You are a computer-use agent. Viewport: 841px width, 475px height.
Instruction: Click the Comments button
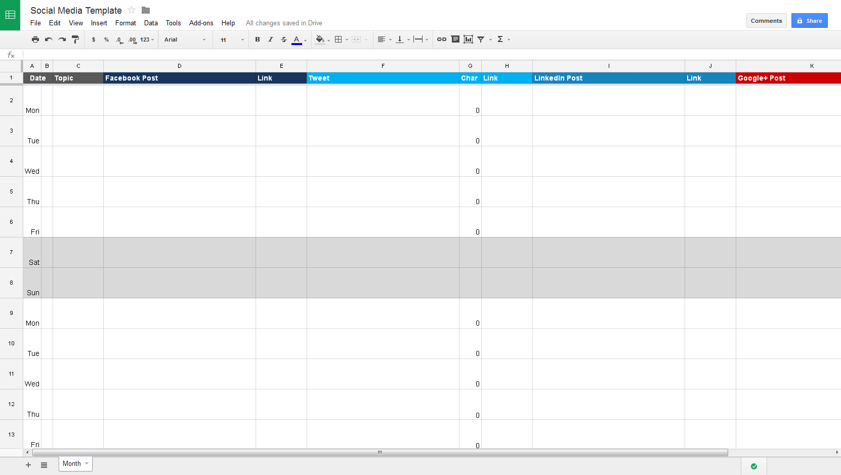[x=767, y=21]
